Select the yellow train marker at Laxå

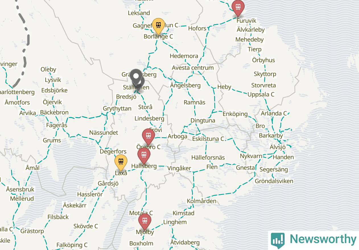(x=121, y=162)
